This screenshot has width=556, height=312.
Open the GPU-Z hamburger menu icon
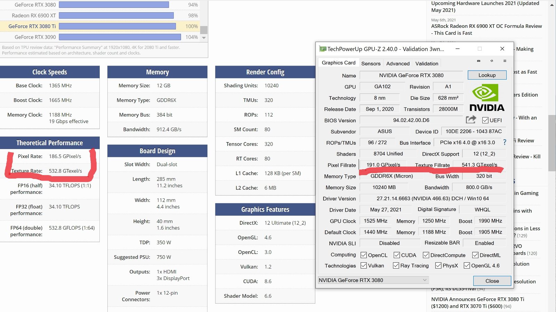pyautogui.click(x=505, y=61)
